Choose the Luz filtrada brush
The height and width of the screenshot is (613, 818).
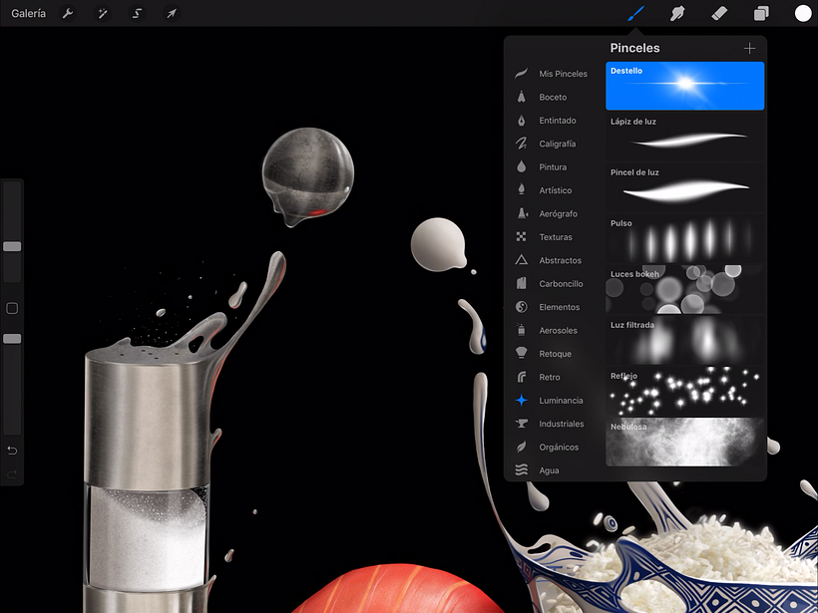point(685,340)
